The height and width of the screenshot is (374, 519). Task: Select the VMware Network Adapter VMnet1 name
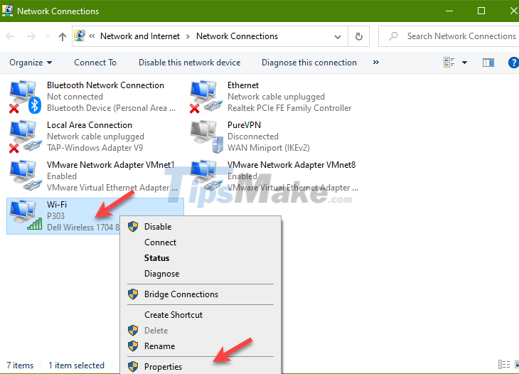110,165
